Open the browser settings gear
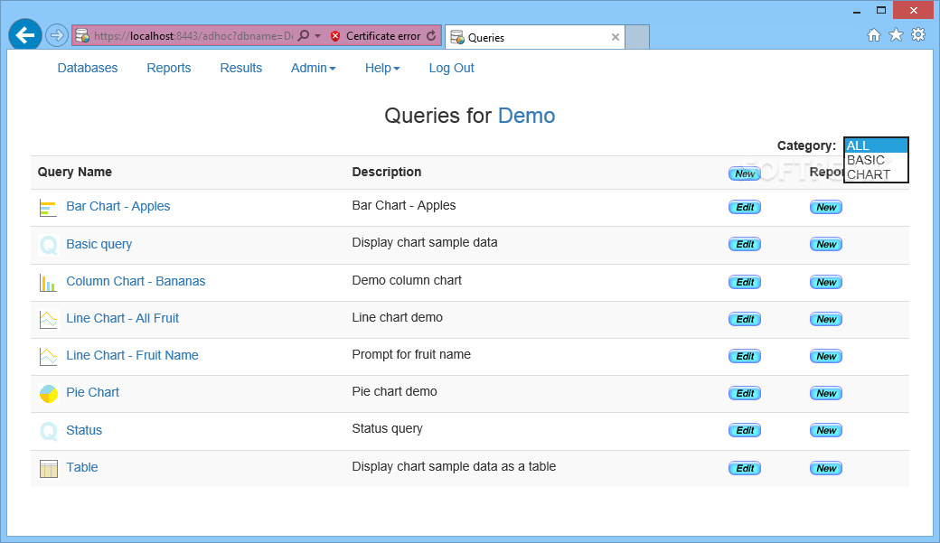This screenshot has width=940, height=543. click(x=918, y=34)
